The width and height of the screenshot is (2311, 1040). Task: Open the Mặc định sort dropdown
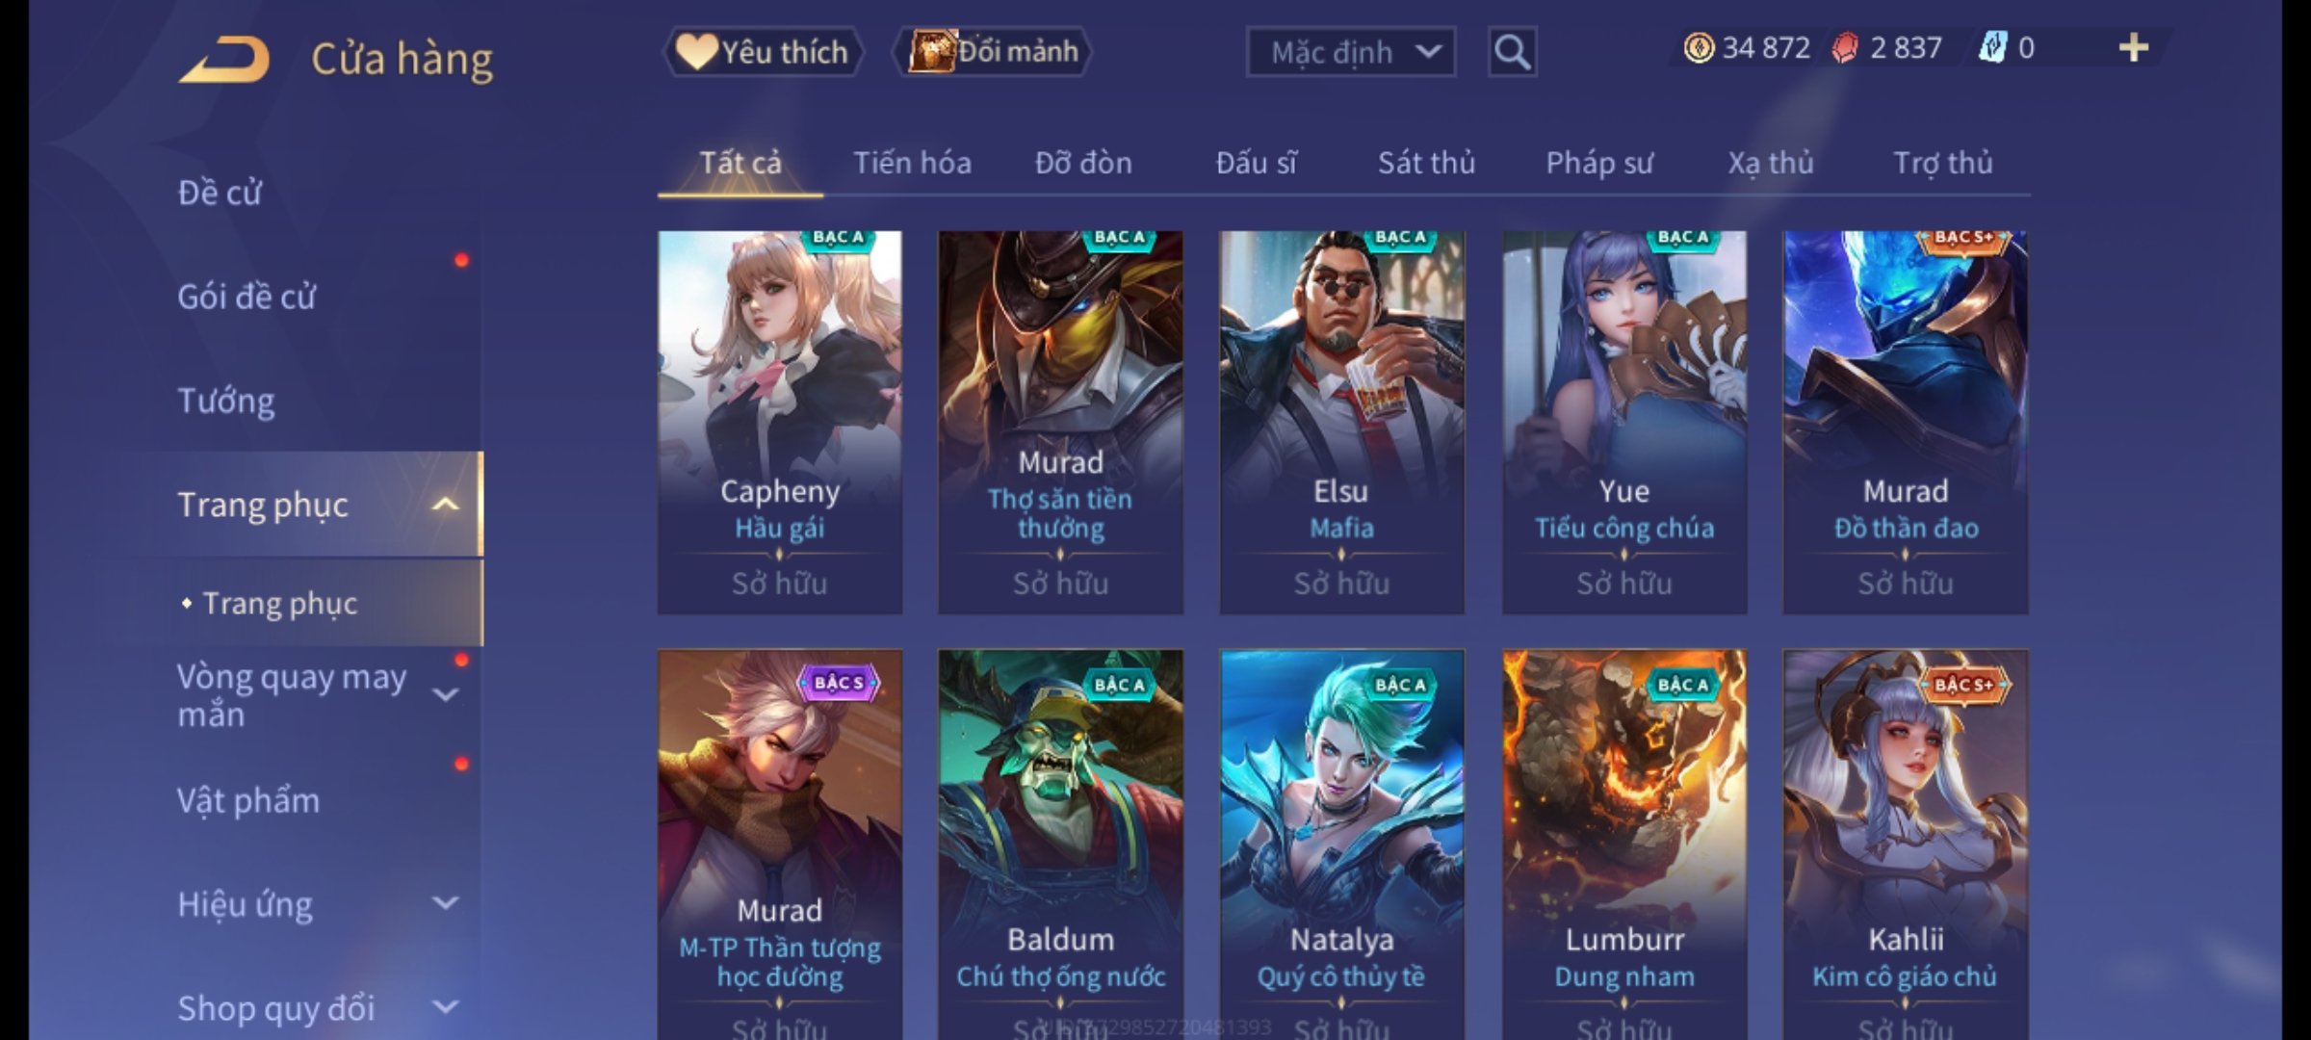(x=1351, y=52)
